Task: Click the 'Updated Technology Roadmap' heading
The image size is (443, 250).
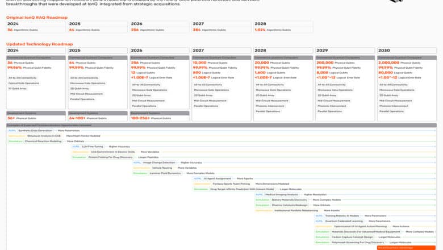Action: coord(40,44)
